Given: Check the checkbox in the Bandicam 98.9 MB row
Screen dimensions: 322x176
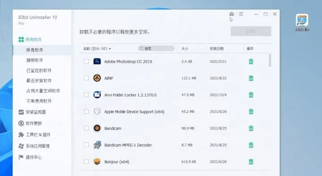Looking at the screenshot, I should (x=86, y=128).
